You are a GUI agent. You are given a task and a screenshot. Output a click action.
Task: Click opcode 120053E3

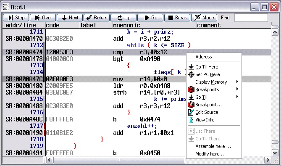(59, 52)
